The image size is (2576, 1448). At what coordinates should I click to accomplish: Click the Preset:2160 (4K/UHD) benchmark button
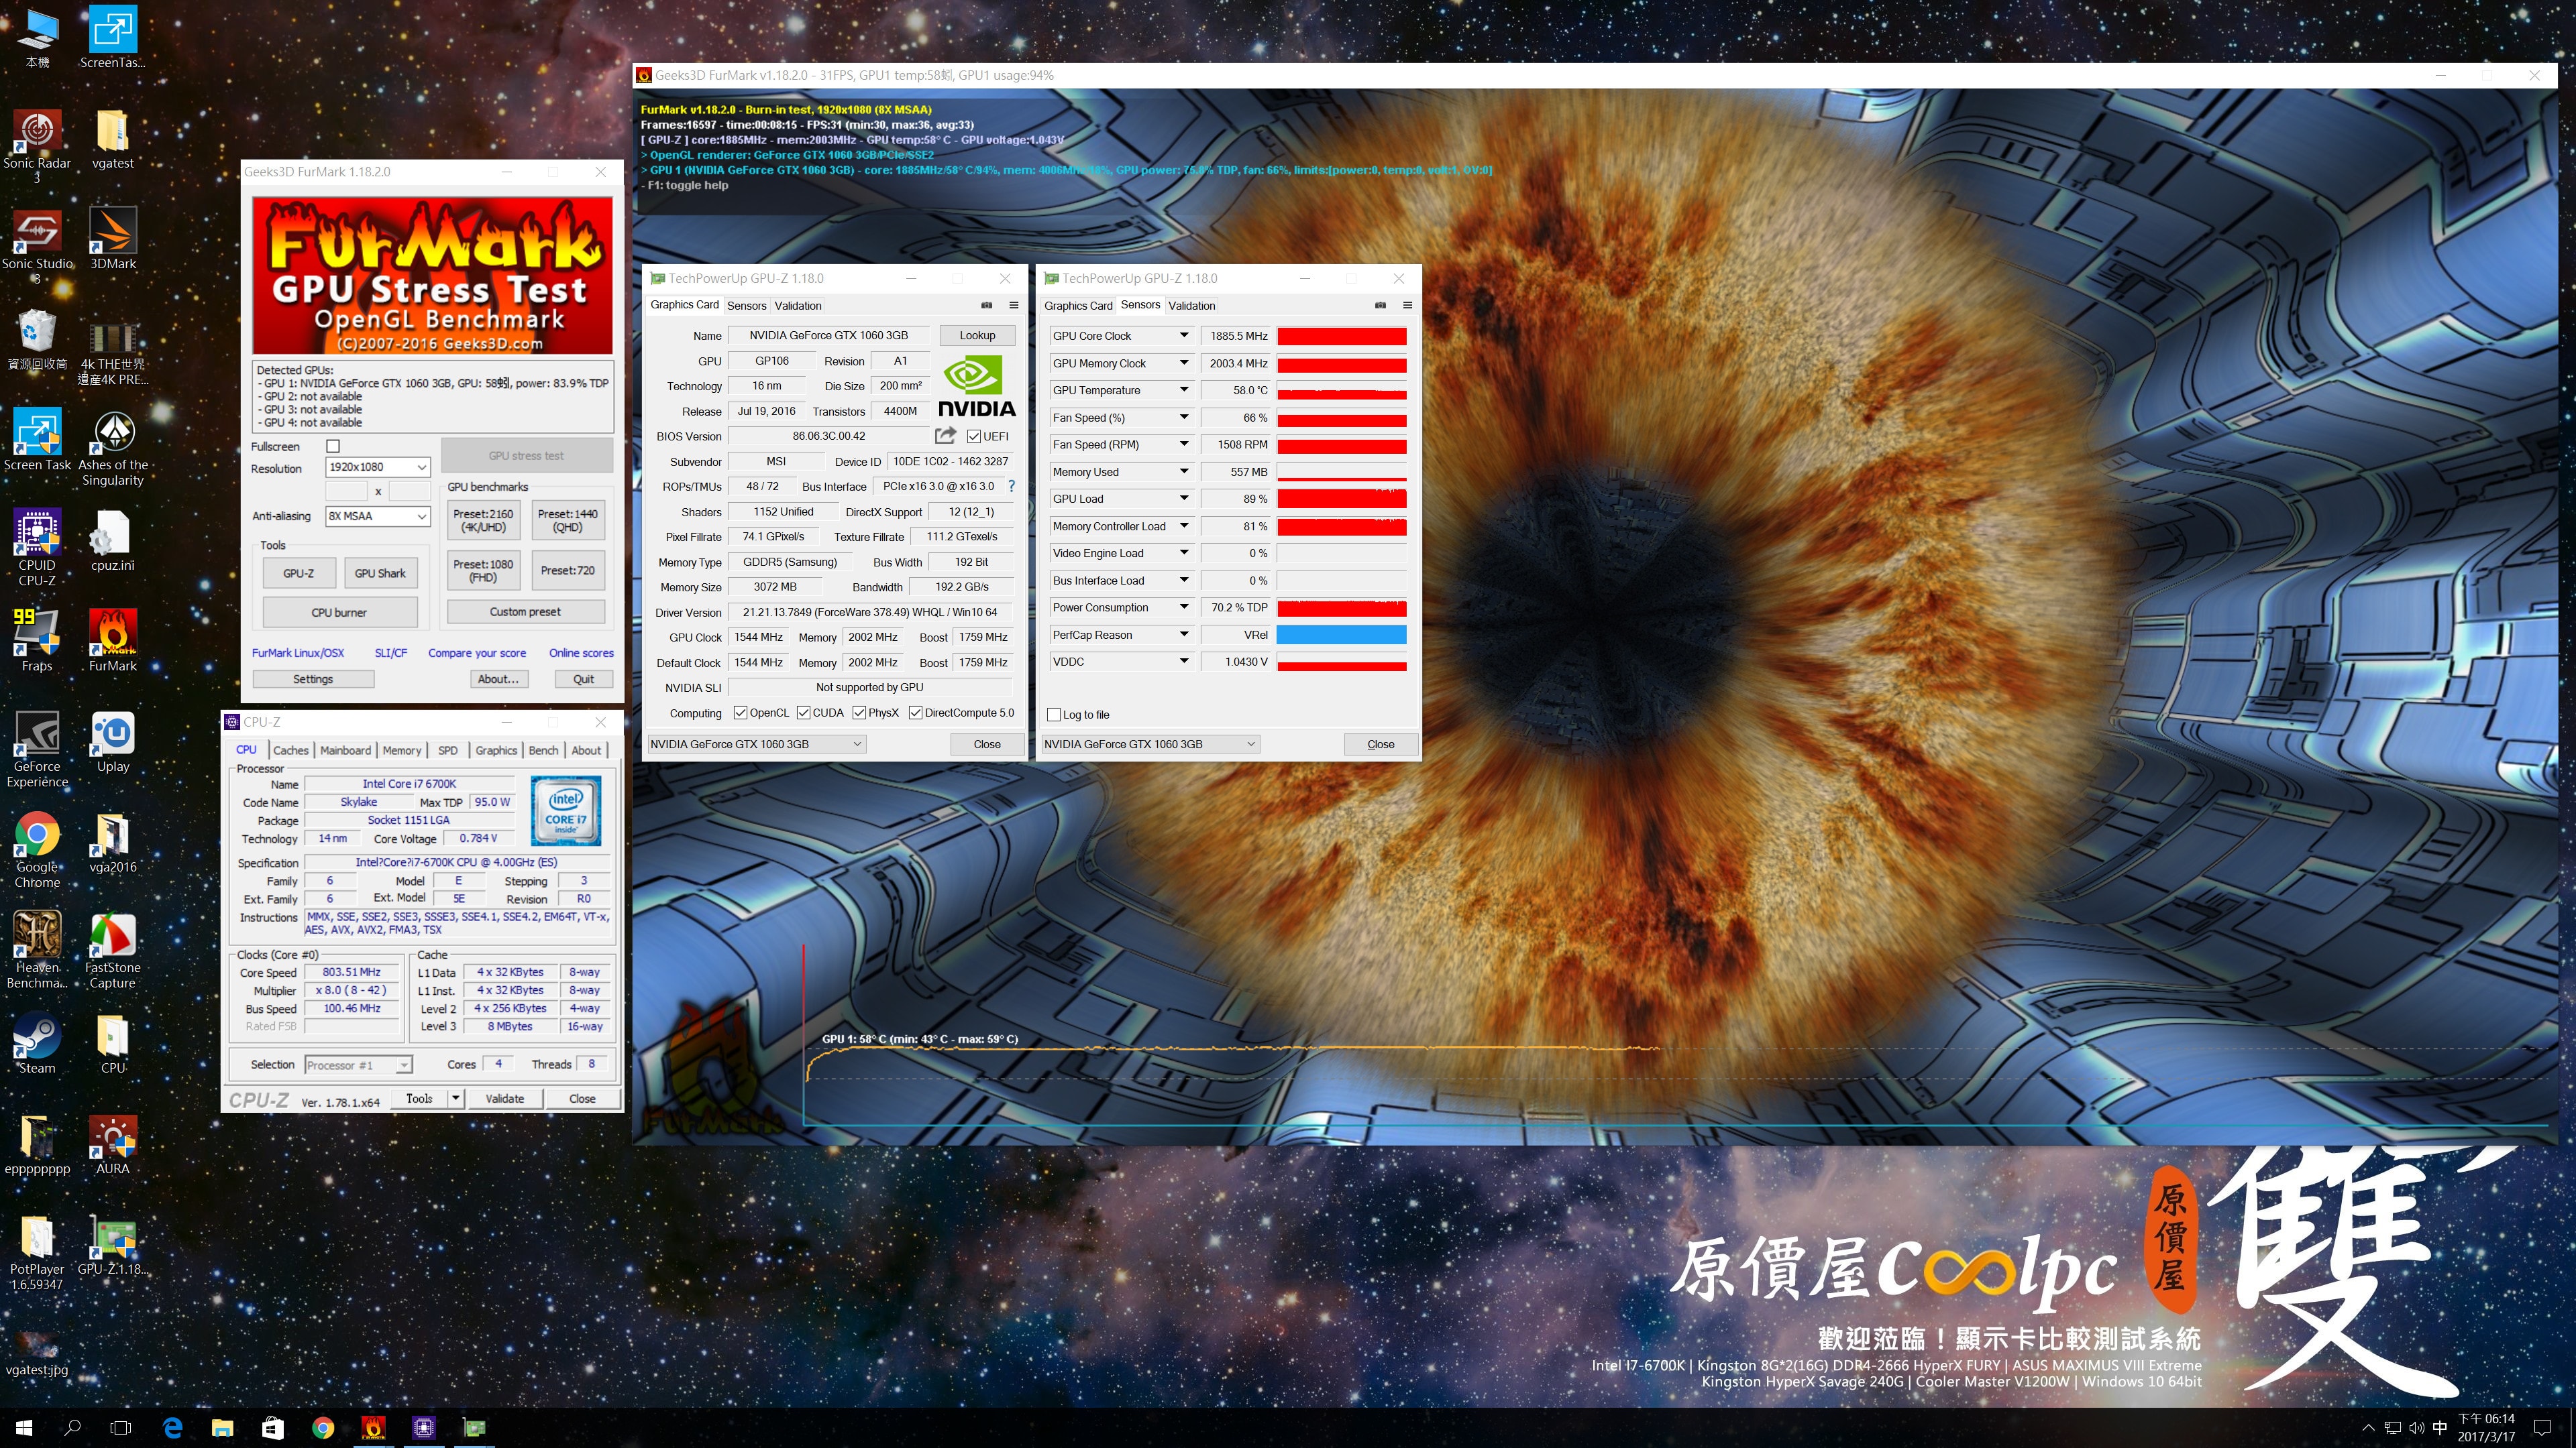pyautogui.click(x=483, y=520)
